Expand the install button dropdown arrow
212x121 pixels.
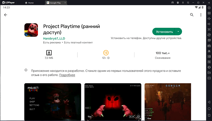pyautogui.click(x=178, y=31)
